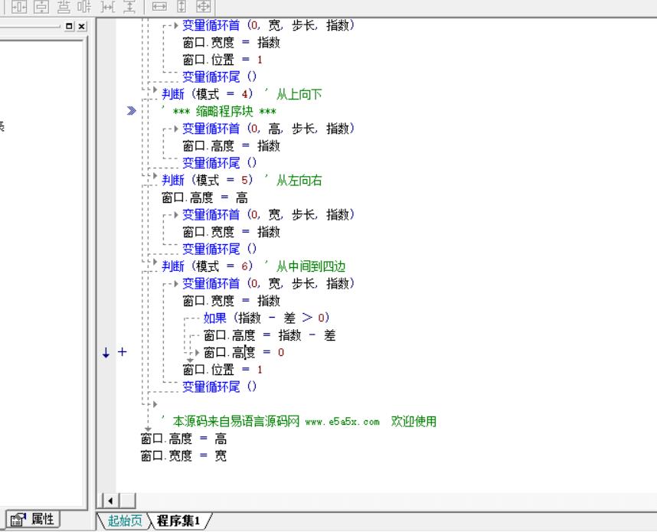Click the branch arrow beside 判断 (模式 = 5)
This screenshot has width=657, height=532.
coord(155,176)
